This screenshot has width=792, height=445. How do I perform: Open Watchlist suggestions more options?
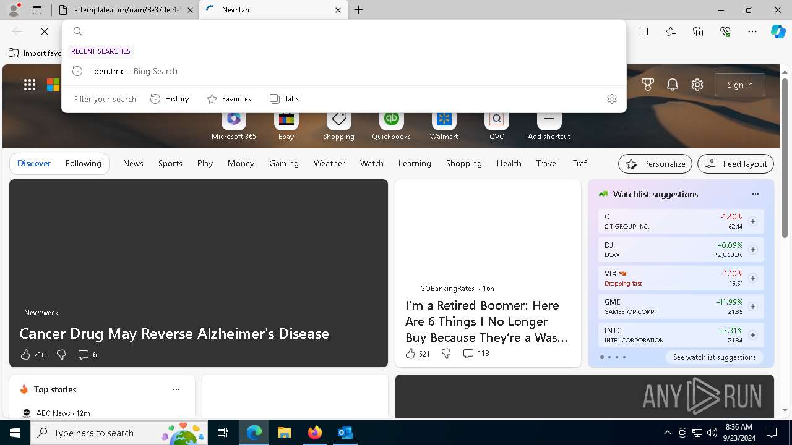tap(755, 194)
